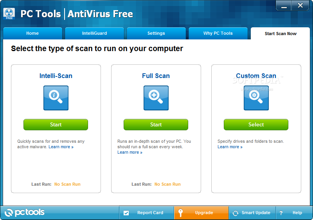Click the Custom Scan gear magnifier icon
This screenshot has width=313, height=220.
[x=256, y=98]
